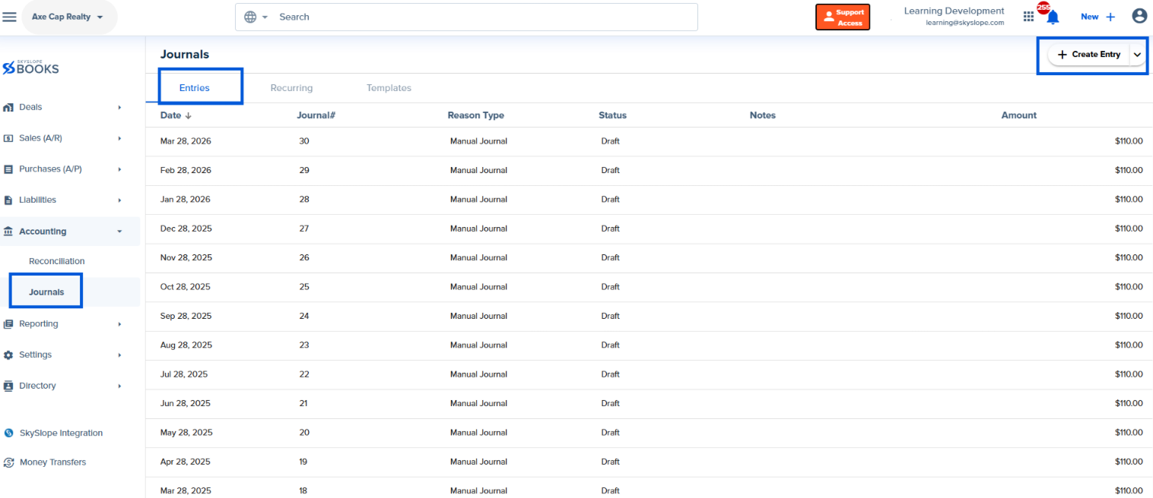Expand the Deals submenu arrow
The width and height of the screenshot is (1153, 498).
pos(119,107)
